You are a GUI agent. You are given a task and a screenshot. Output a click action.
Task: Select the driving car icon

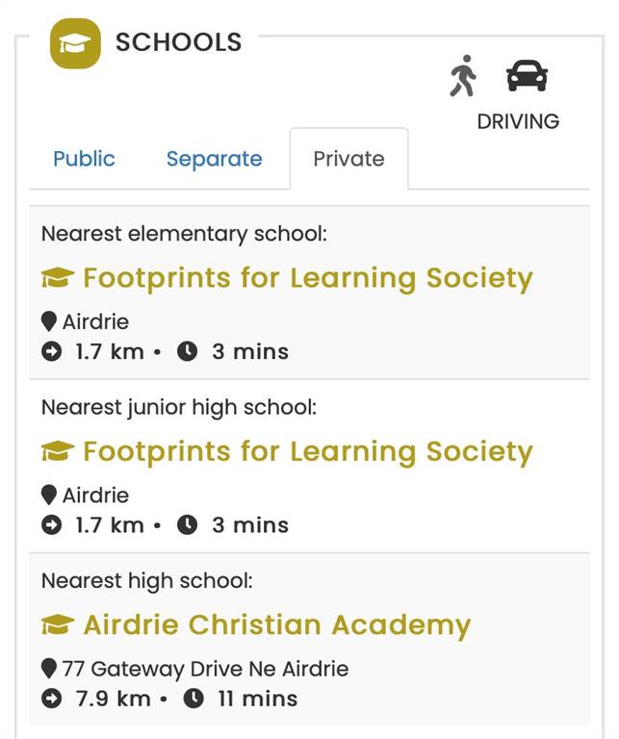(x=527, y=76)
